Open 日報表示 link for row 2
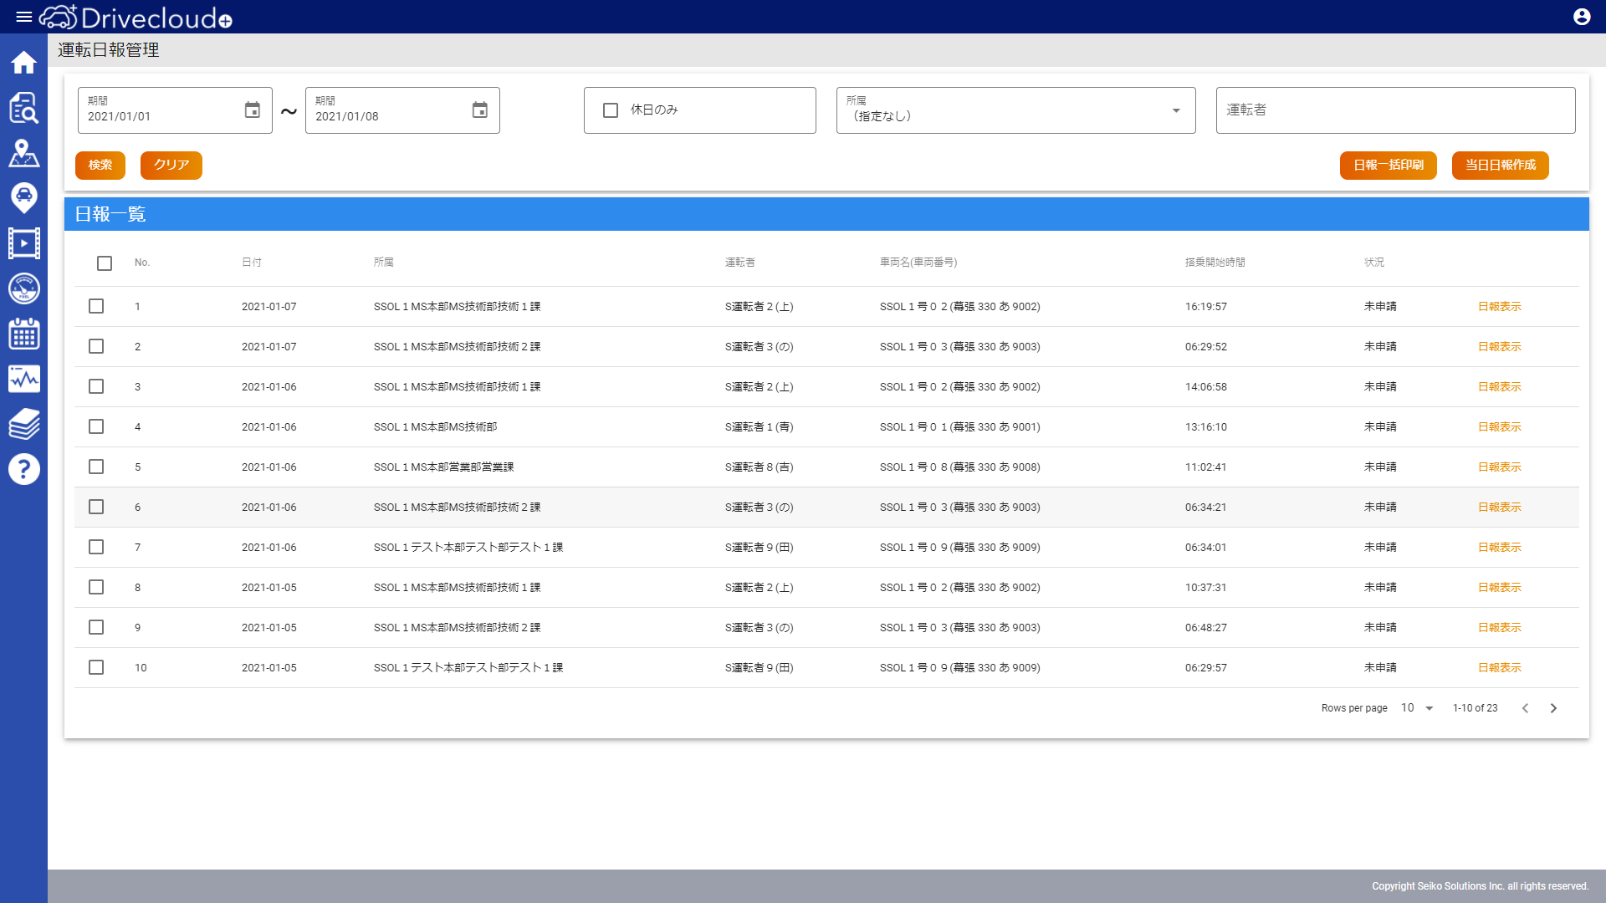Screen dimensions: 1606x903 1499,347
